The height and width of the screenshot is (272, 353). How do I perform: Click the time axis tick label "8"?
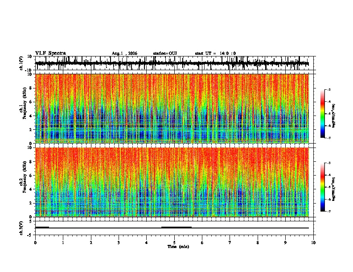[x=258, y=243]
